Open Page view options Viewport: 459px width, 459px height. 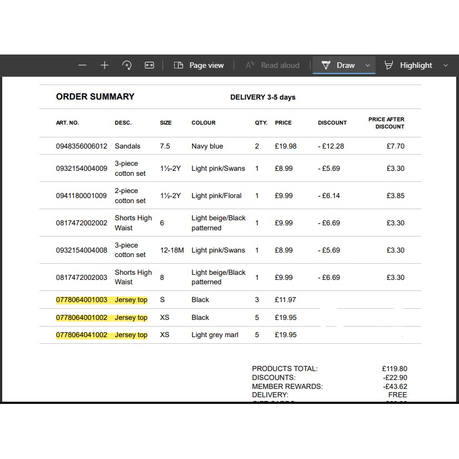pyautogui.click(x=199, y=65)
